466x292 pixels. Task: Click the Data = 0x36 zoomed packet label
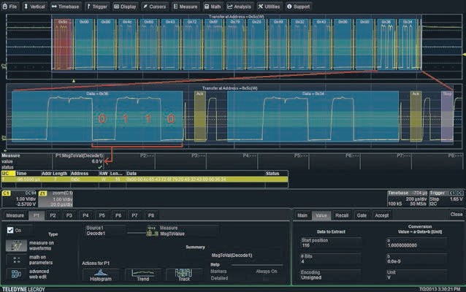(97, 93)
